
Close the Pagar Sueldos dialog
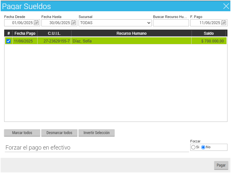pos(226,6)
